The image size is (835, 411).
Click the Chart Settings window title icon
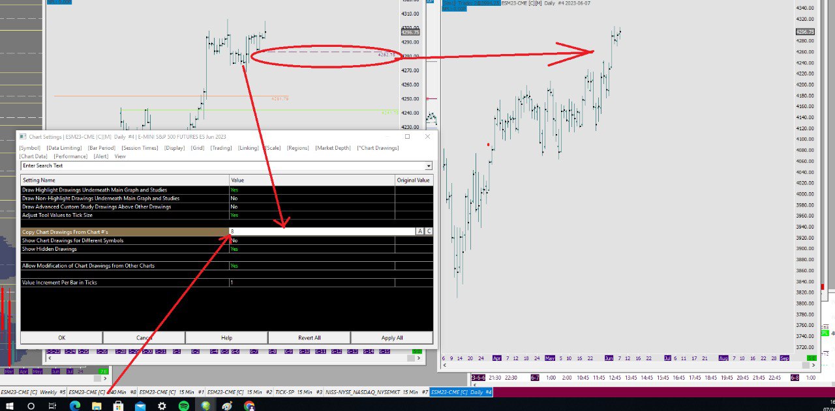pyautogui.click(x=23, y=137)
